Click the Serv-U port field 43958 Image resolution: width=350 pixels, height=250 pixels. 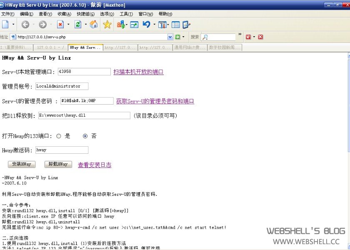click(84, 72)
